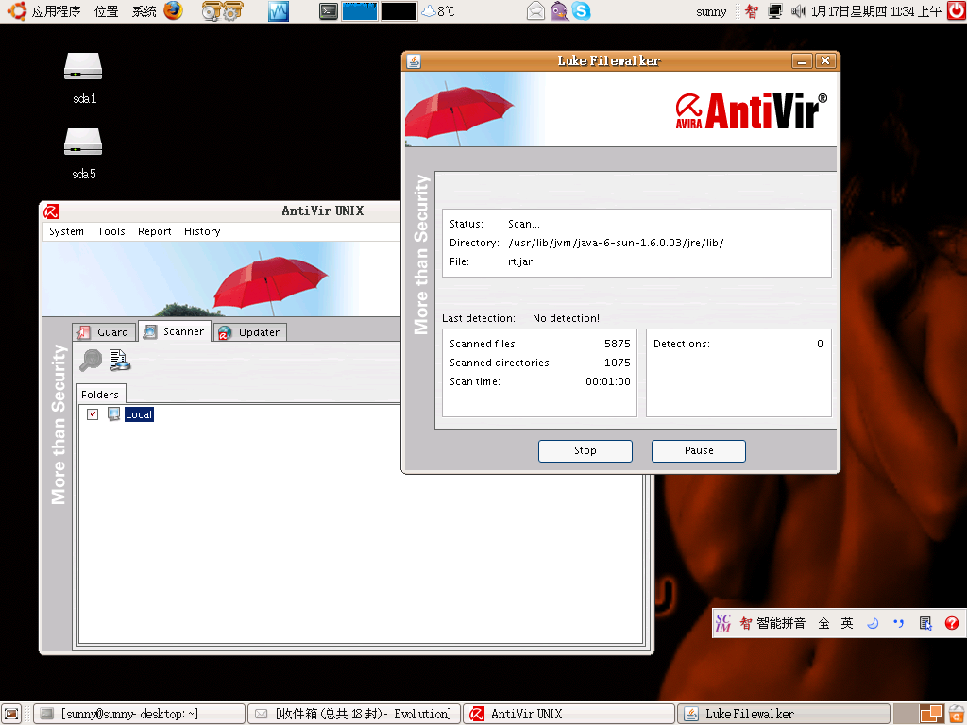Open the Report menu in AntiVir UNIX
Image resolution: width=967 pixels, height=725 pixels.
coord(154,231)
